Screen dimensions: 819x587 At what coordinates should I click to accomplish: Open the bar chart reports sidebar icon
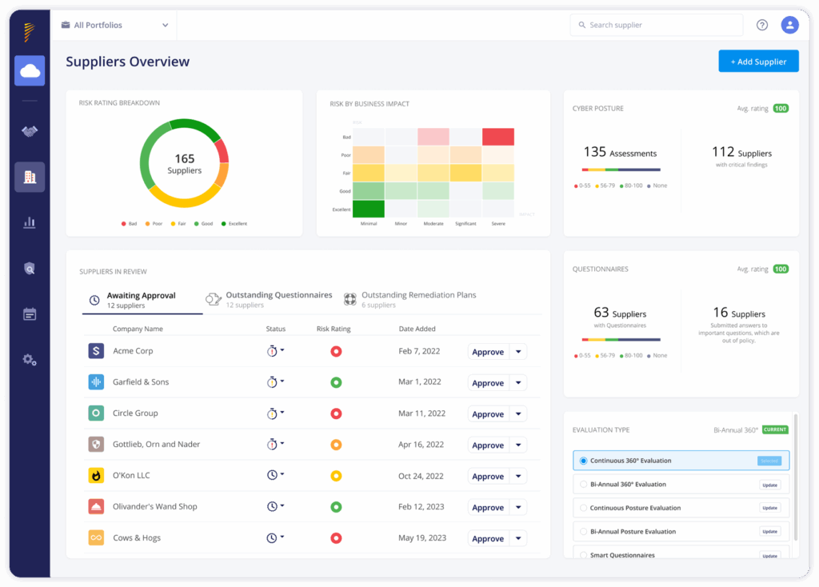30,222
